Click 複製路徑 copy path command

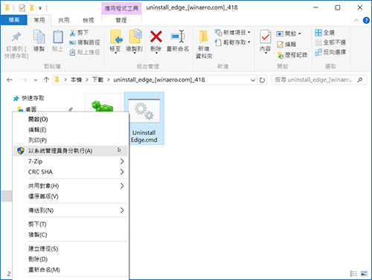click(x=85, y=42)
